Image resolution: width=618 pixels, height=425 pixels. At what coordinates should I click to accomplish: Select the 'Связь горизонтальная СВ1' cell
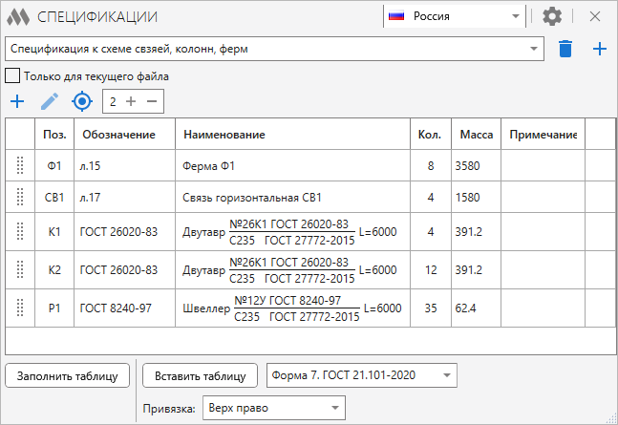pos(293,197)
